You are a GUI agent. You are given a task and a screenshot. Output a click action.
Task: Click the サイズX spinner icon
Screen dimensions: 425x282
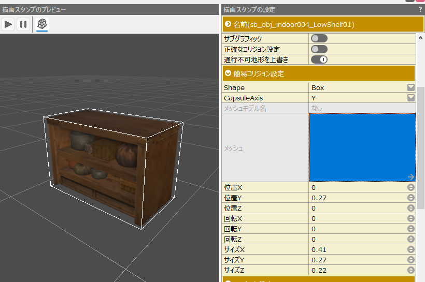(411, 249)
